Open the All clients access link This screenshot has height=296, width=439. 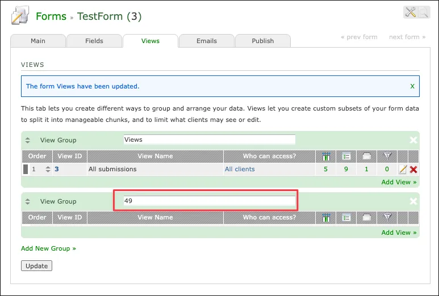tap(240, 169)
